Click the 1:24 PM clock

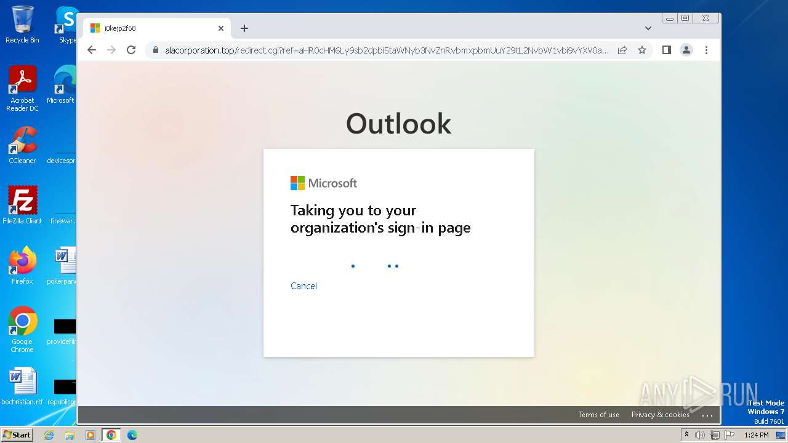pyautogui.click(x=757, y=435)
